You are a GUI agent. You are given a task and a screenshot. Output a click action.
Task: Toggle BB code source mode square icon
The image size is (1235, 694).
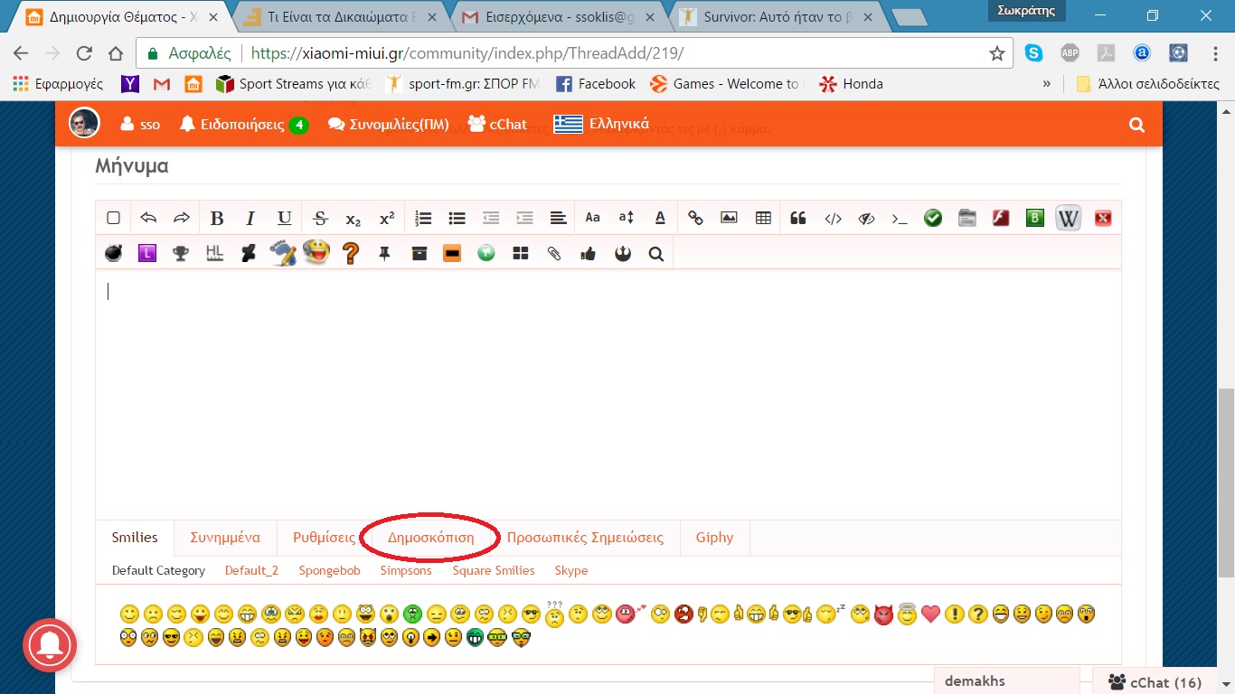(x=113, y=218)
